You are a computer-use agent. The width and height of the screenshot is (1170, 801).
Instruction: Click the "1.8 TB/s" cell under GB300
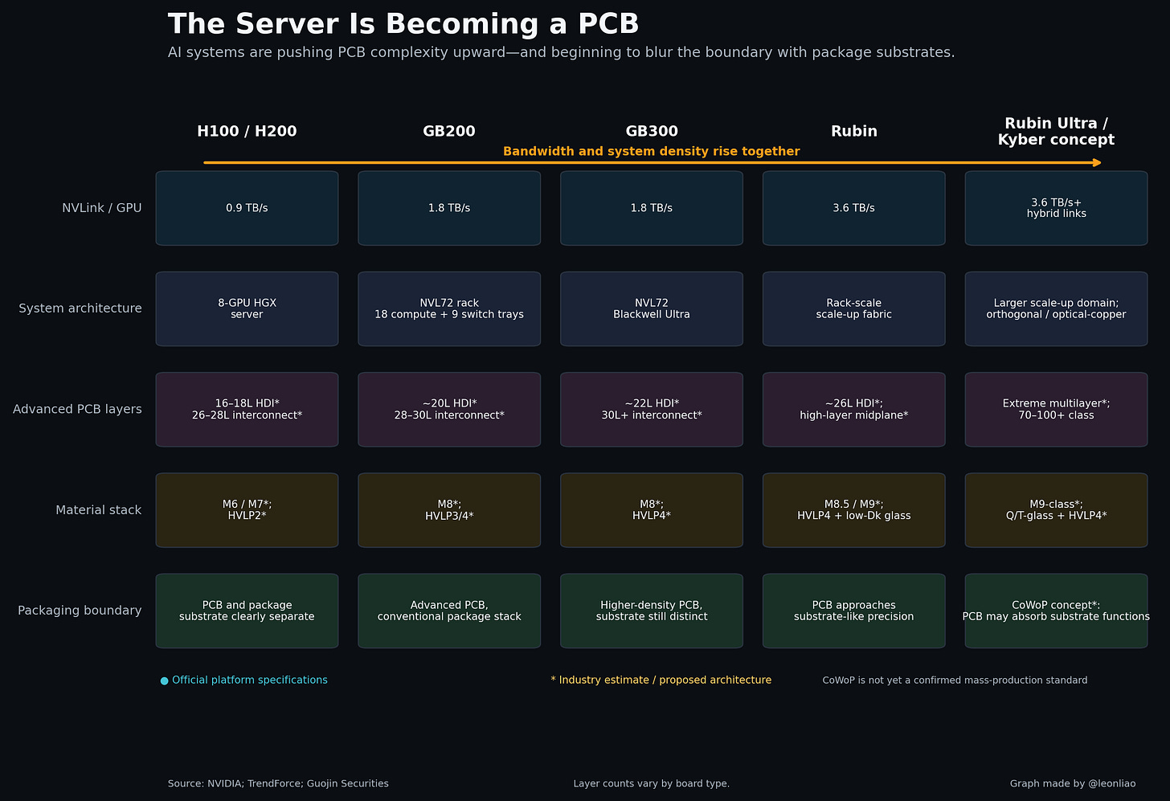pos(652,208)
